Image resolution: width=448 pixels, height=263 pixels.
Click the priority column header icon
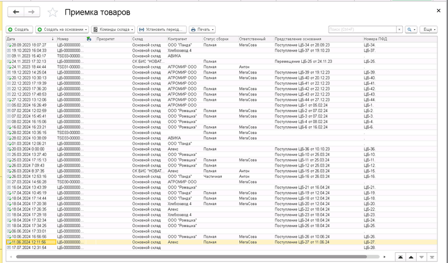(x=89, y=39)
